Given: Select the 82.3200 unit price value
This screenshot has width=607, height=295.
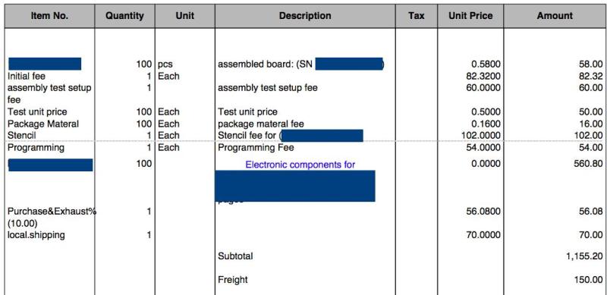Looking at the screenshot, I should pos(483,77).
